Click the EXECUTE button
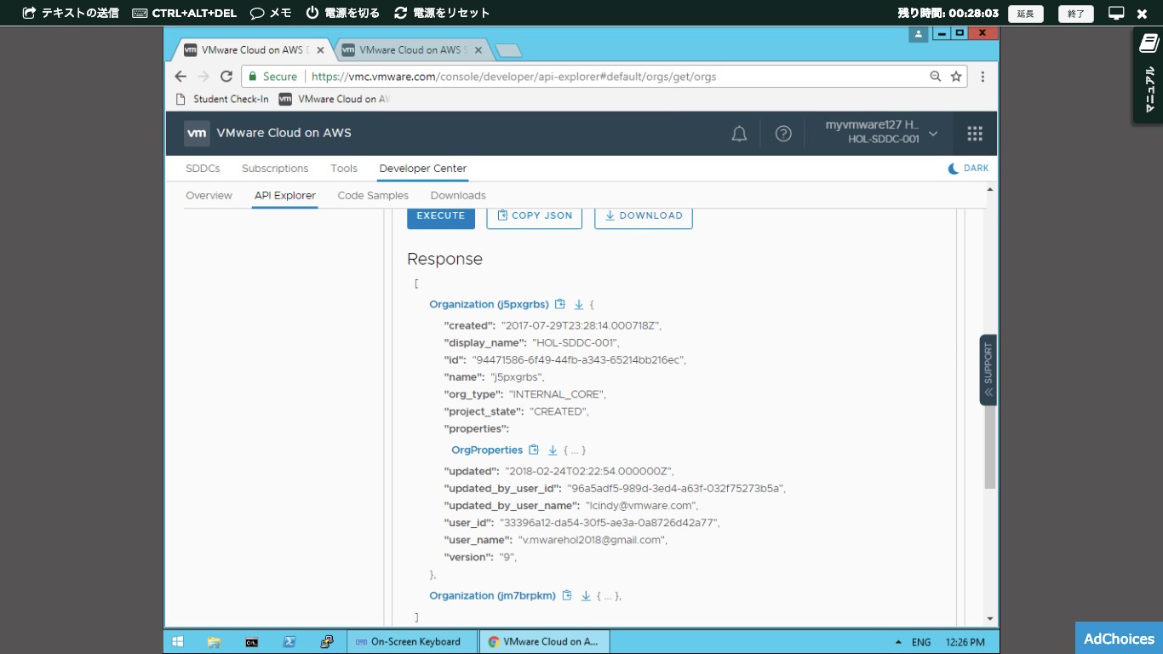The width and height of the screenshot is (1163, 654). (x=441, y=216)
